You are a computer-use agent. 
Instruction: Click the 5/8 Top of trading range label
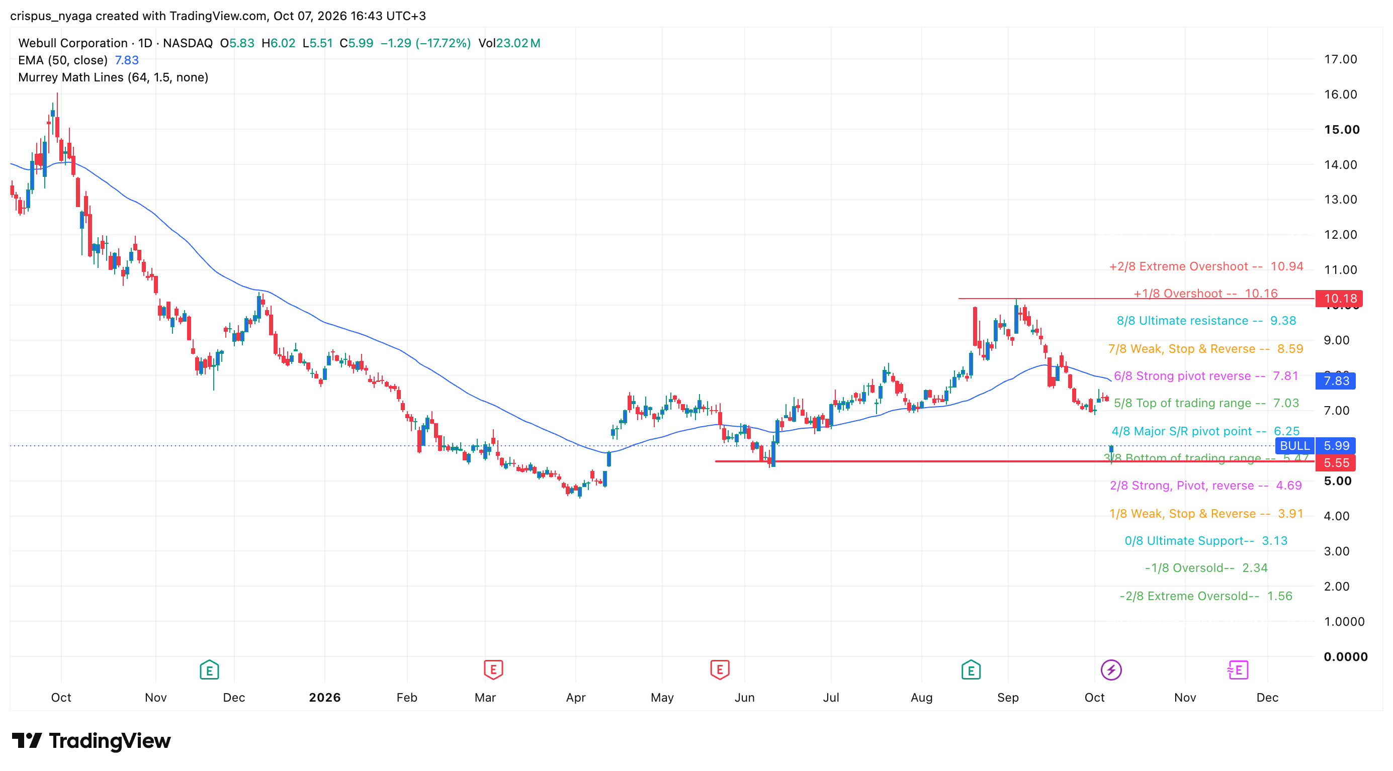1206,403
